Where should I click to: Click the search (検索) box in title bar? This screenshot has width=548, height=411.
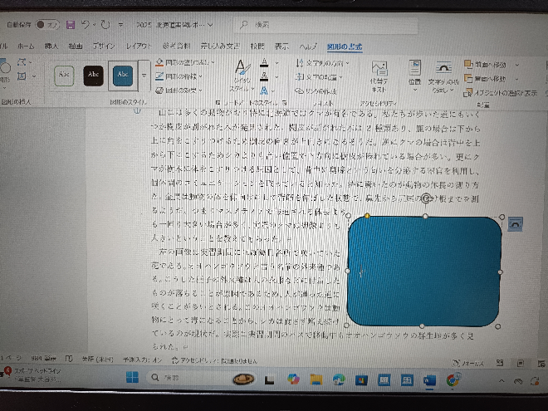point(325,25)
